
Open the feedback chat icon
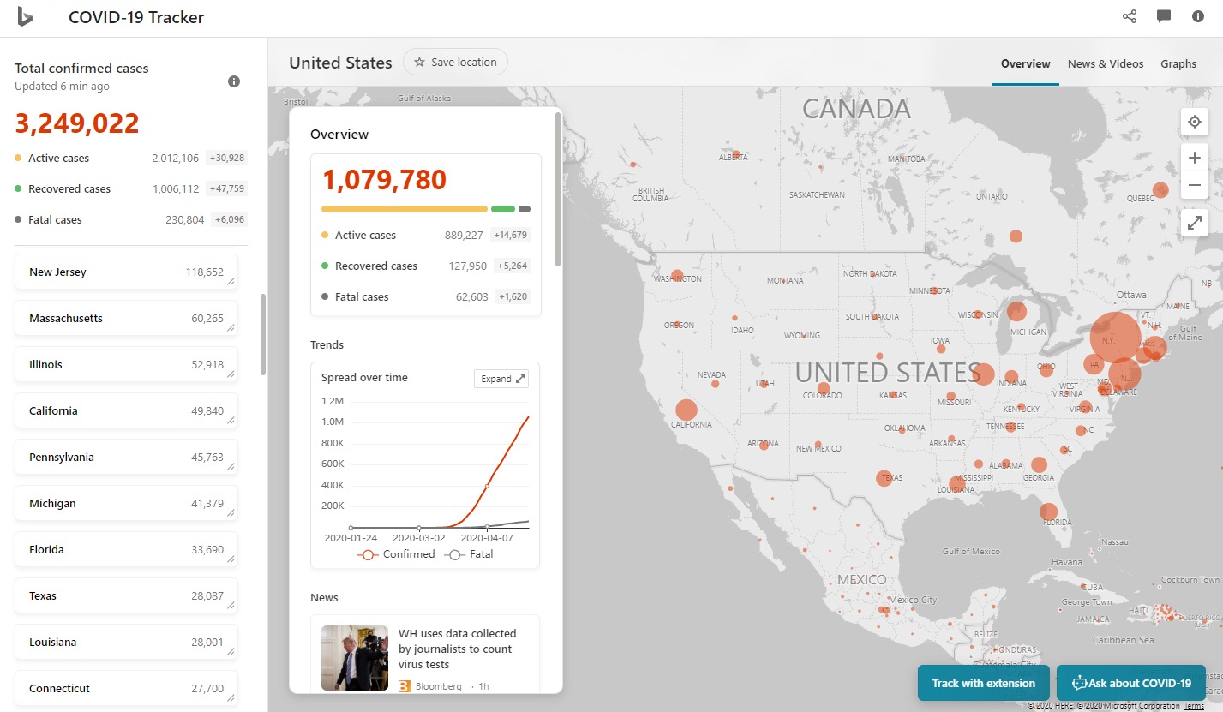[x=1164, y=17]
